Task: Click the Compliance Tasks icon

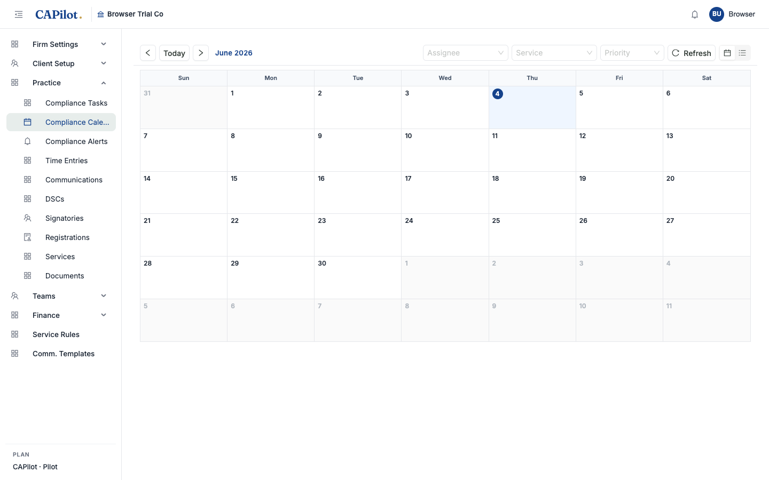Action: pyautogui.click(x=28, y=103)
